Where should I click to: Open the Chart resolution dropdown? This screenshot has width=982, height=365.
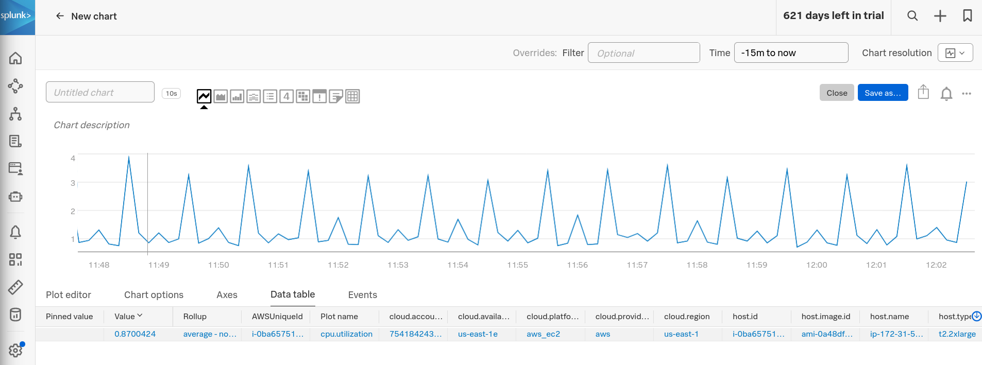coord(955,53)
